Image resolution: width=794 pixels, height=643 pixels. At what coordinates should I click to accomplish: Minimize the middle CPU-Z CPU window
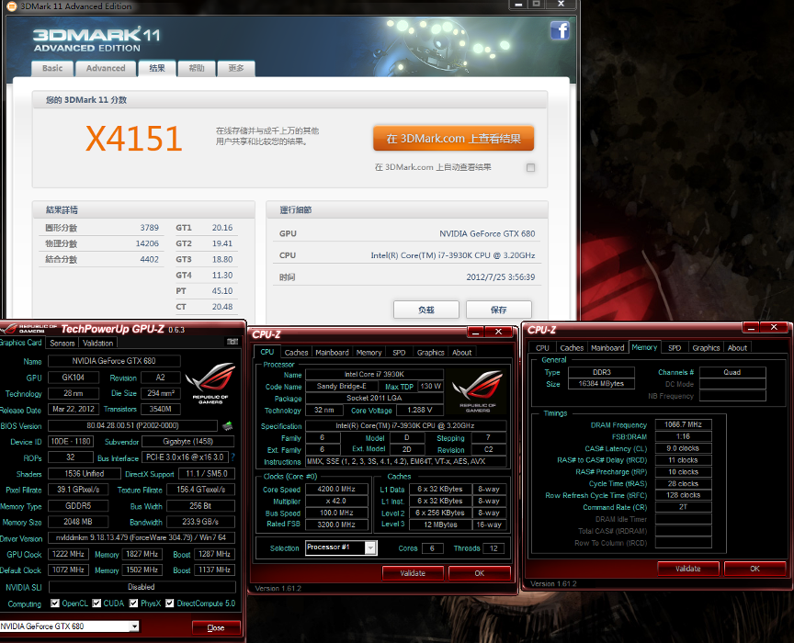click(x=475, y=332)
